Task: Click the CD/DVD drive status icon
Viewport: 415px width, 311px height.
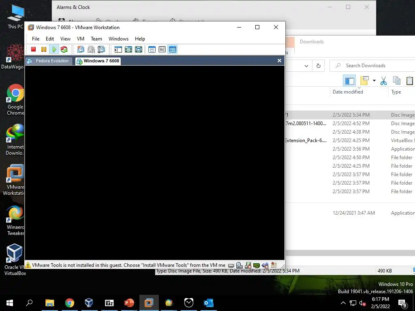Action: pos(240,265)
